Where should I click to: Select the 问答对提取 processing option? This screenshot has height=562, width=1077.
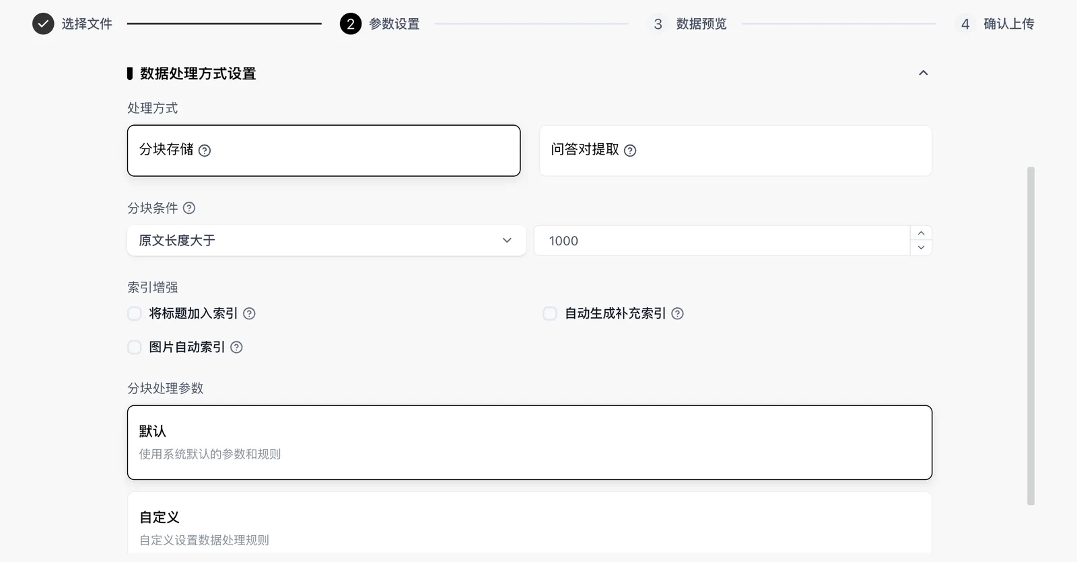coord(736,151)
